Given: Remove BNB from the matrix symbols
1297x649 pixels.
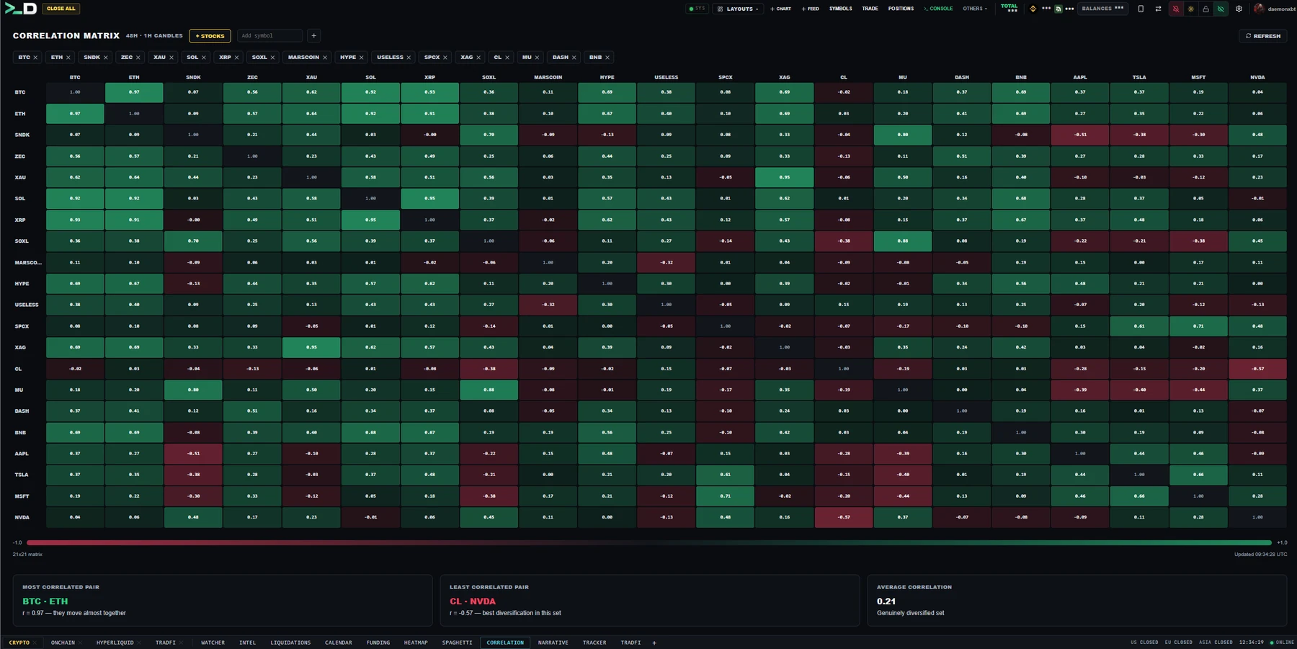Looking at the screenshot, I should [x=607, y=58].
